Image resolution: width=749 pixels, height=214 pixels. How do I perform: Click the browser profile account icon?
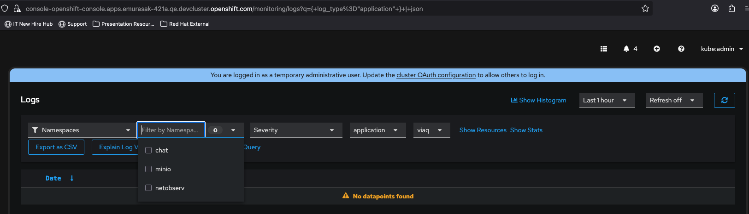click(x=715, y=8)
